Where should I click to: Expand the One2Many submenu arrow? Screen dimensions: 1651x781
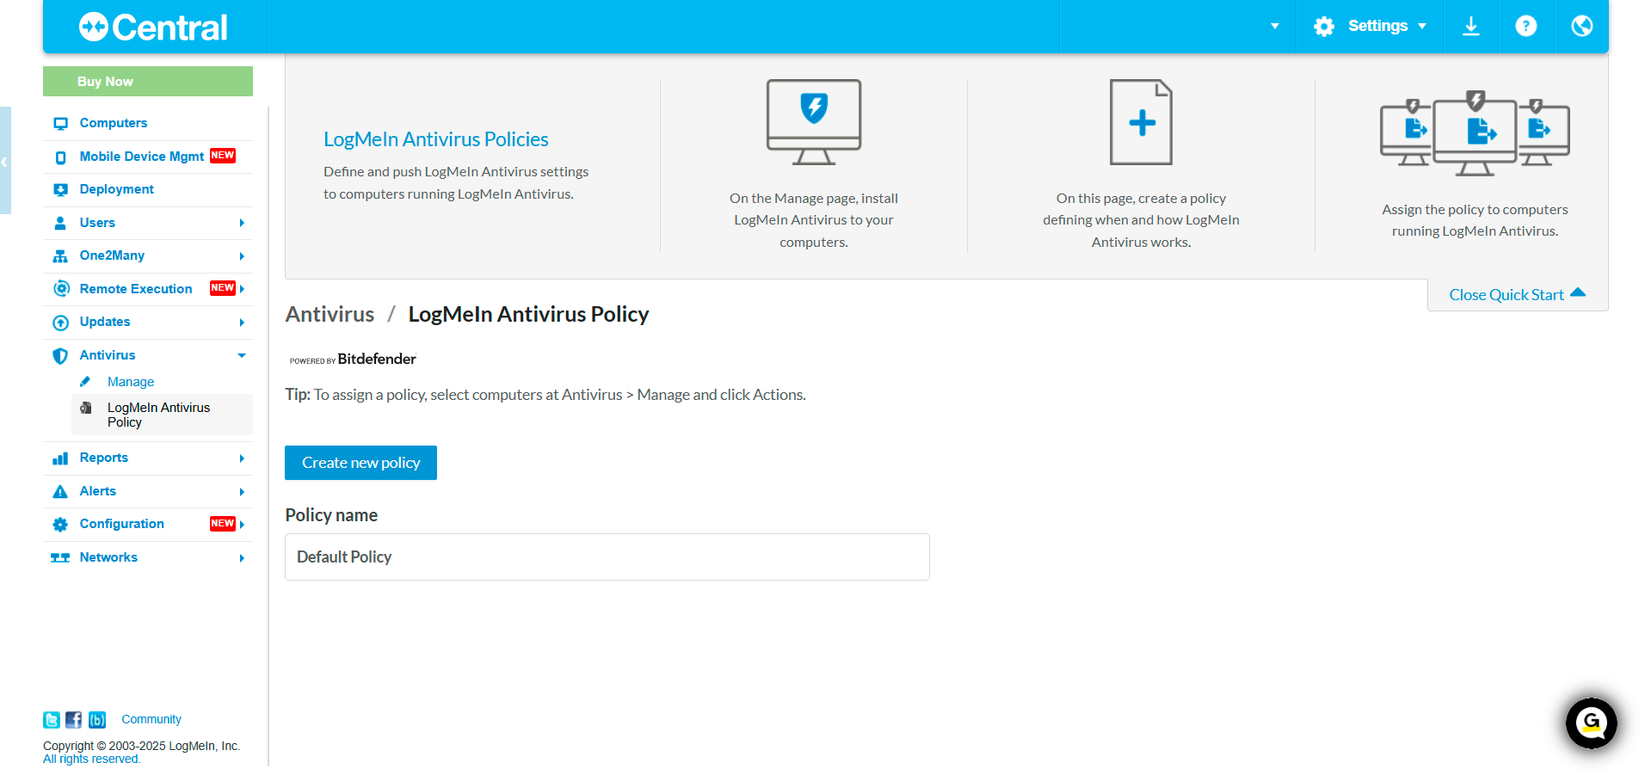[242, 256]
